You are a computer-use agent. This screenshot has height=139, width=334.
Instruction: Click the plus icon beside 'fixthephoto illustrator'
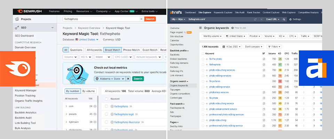(112, 122)
